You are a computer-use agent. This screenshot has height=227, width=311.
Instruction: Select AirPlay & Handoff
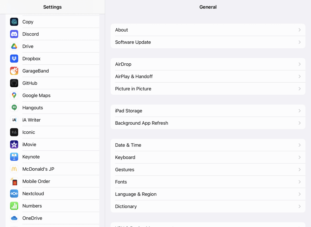tap(208, 77)
